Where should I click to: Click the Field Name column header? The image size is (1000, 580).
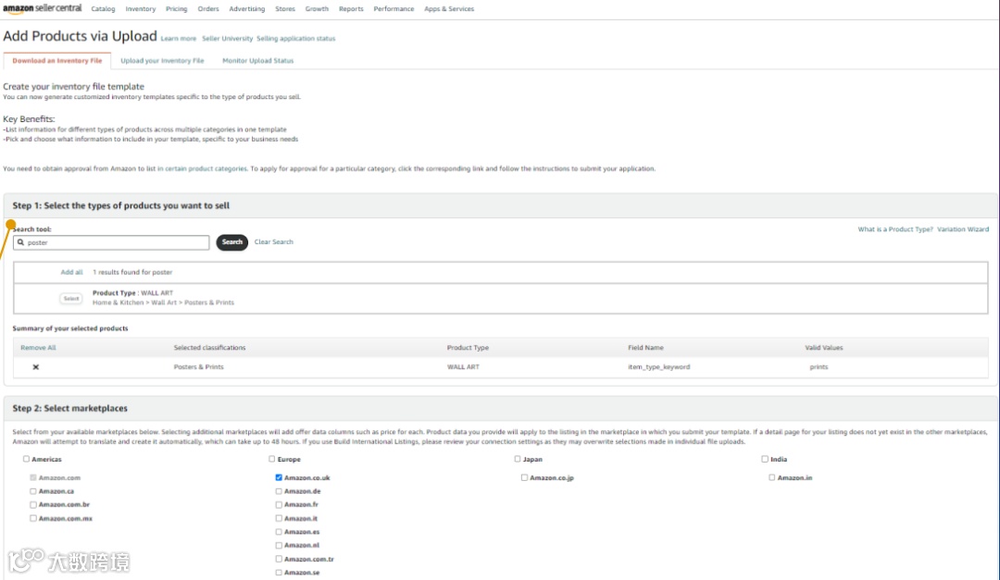point(645,348)
